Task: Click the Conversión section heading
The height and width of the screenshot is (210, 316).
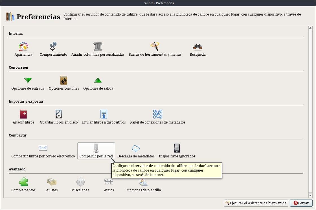Action: [18, 68]
